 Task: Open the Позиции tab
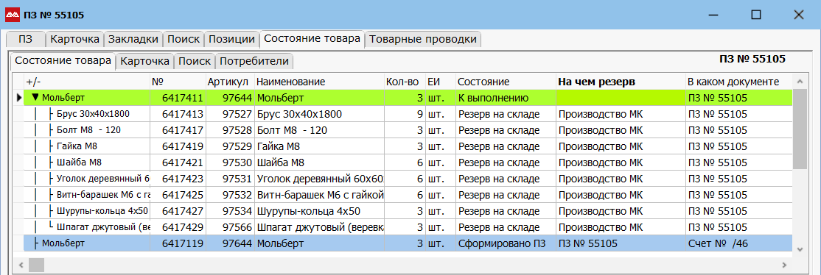tap(231, 39)
